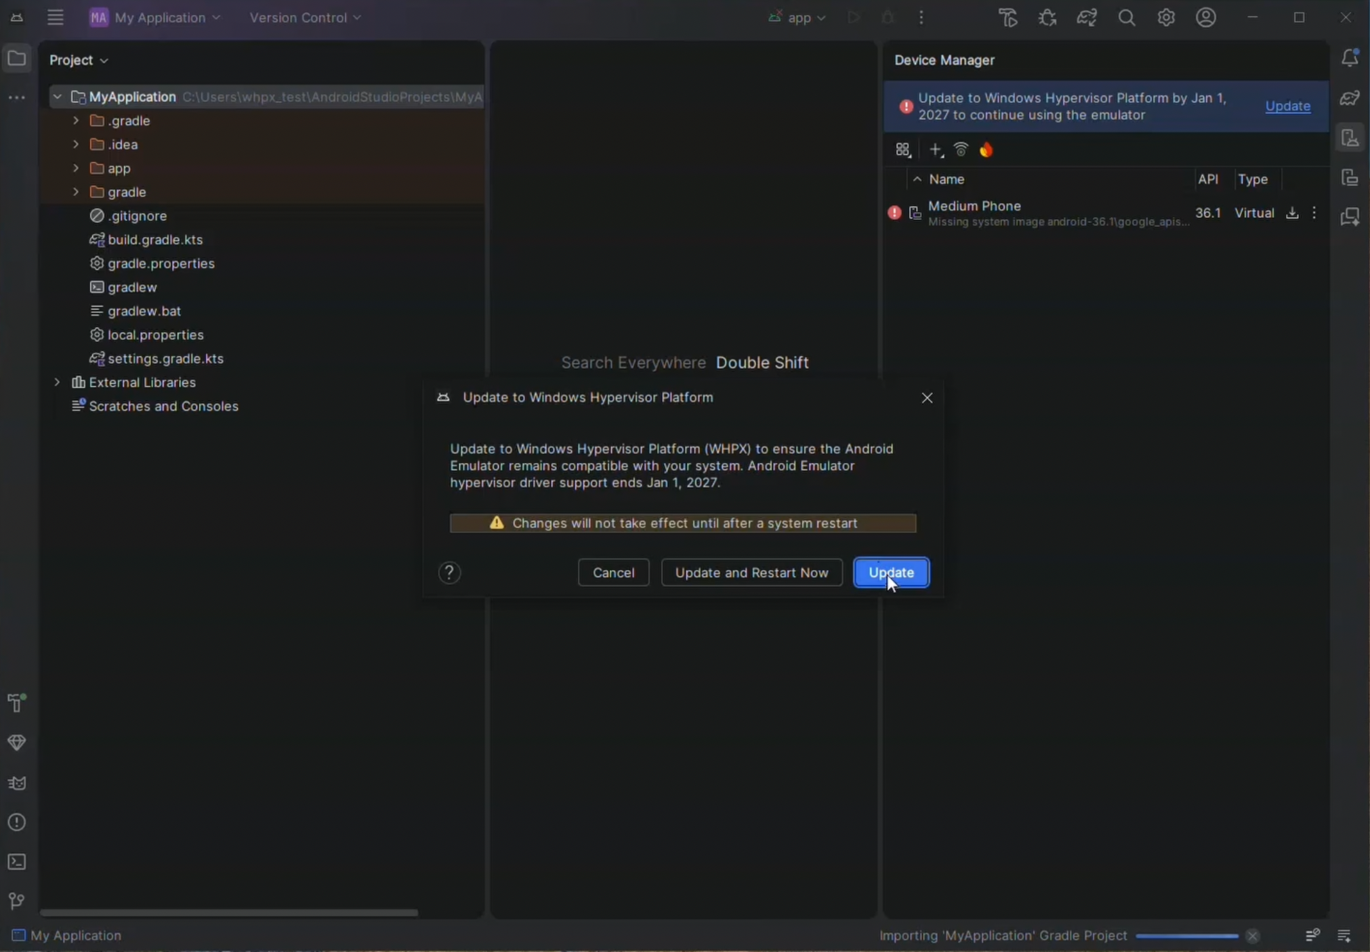
Task: Click the Update link in Device Manager banner
Action: coord(1287,106)
